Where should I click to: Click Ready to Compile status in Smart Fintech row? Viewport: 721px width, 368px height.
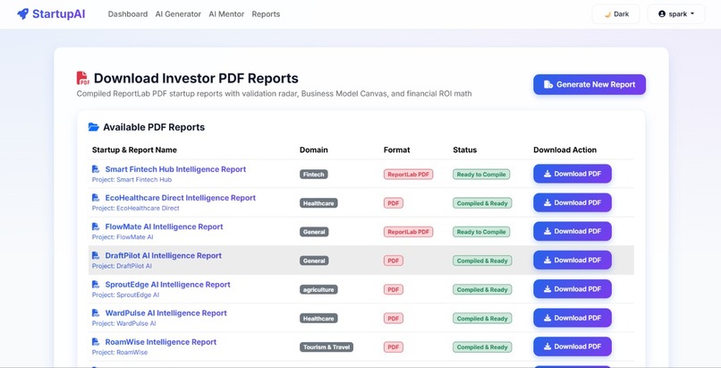481,175
